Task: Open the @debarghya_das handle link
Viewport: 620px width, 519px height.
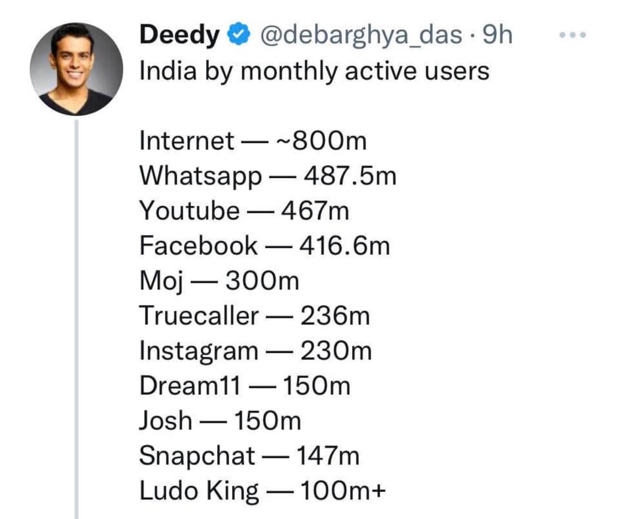Action: pos(361,36)
